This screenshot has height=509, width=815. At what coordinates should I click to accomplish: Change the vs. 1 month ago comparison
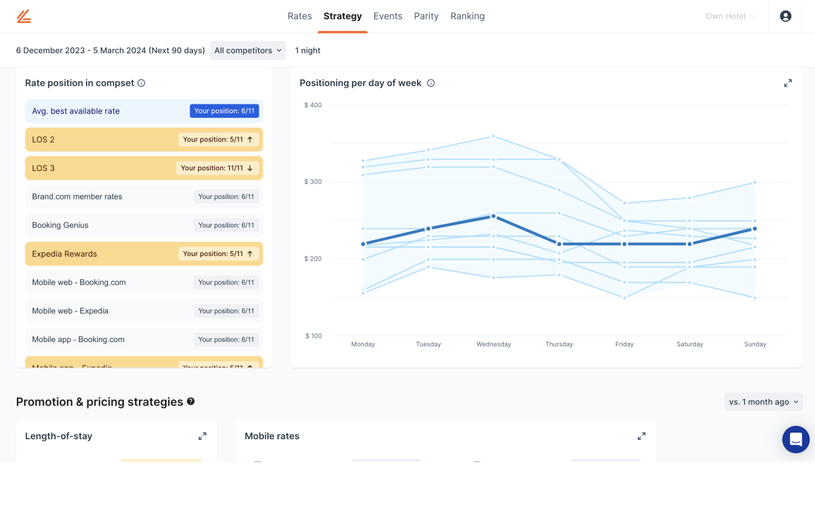763,402
